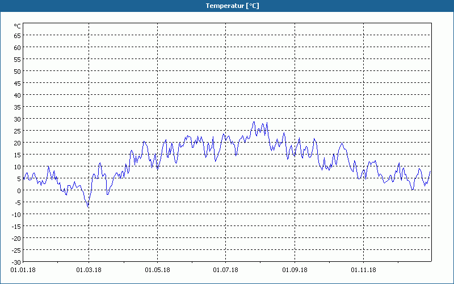This screenshot has width=454, height=284.
Task: Select the -15 y-axis value
Action: pyautogui.click(x=16, y=226)
